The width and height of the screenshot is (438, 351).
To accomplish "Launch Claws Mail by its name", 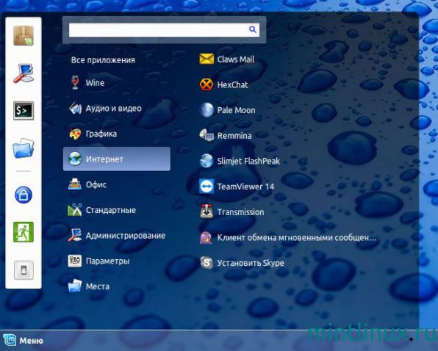I will (236, 59).
